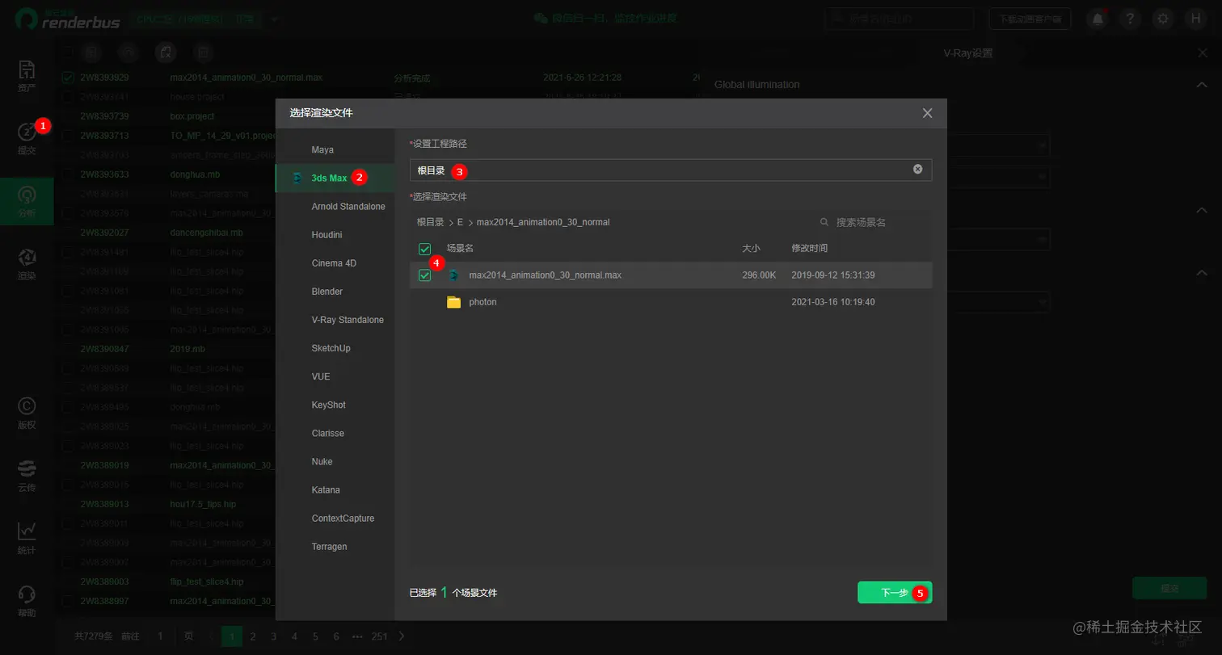Select Nuke in the software list
The image size is (1222, 655).
(335, 461)
